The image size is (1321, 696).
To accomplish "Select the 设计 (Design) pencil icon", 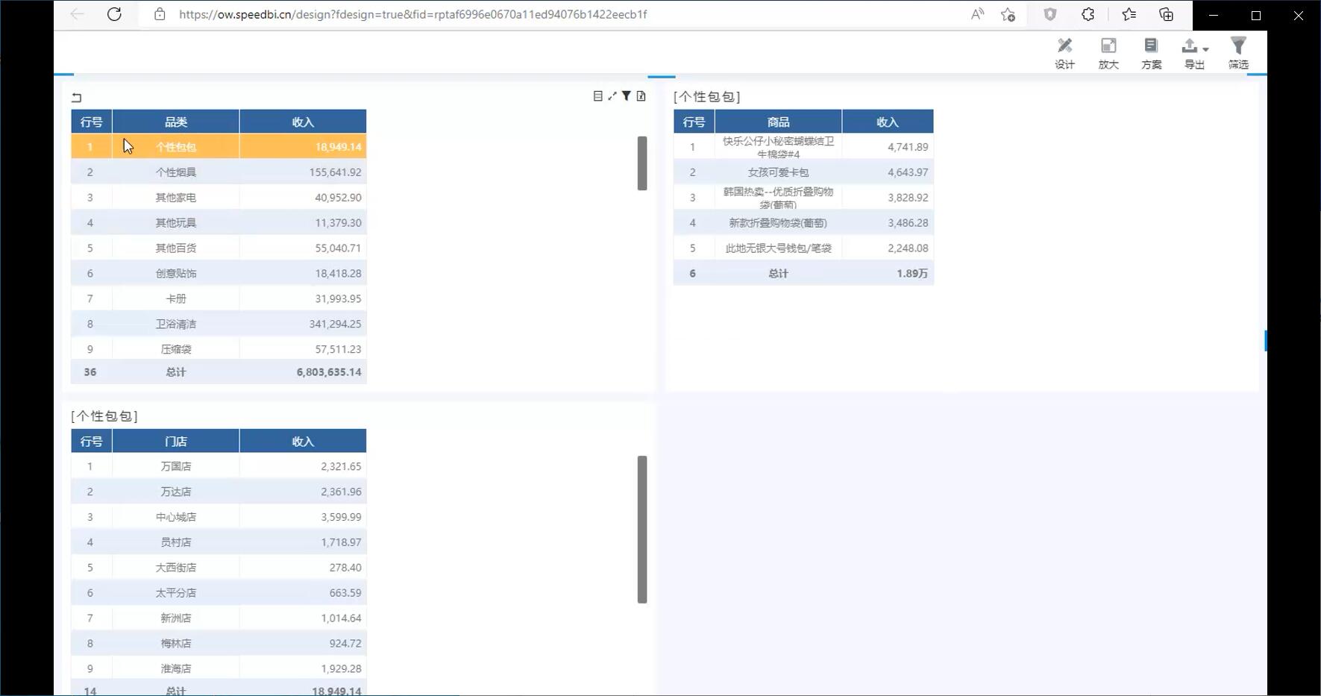I will pos(1065,46).
